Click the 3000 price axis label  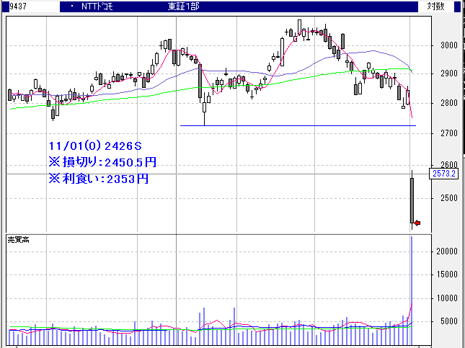[450, 45]
